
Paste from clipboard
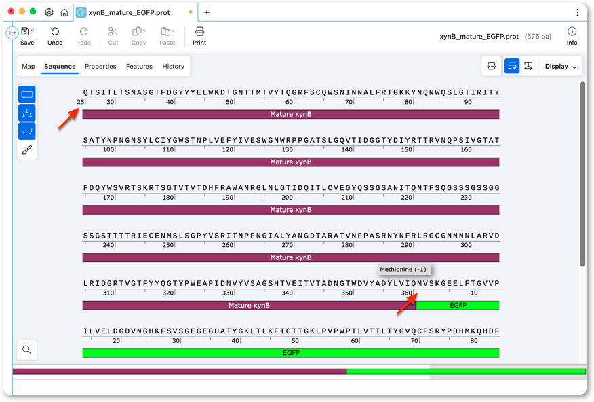165,31
